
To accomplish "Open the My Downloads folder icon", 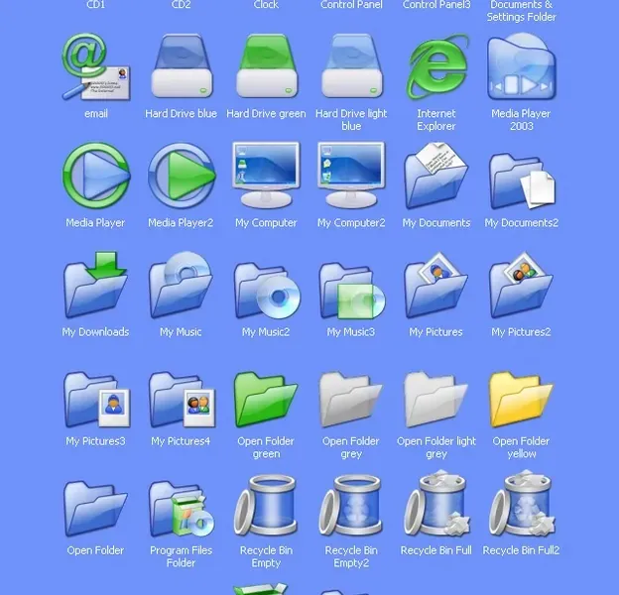I will (x=95, y=285).
